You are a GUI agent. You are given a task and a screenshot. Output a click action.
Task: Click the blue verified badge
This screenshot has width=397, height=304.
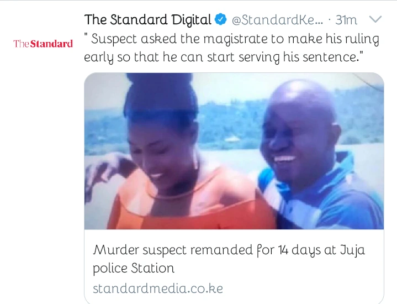[220, 20]
